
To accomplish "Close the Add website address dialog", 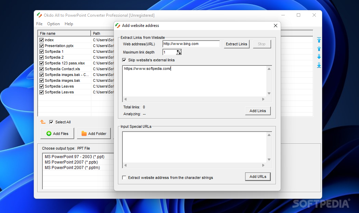I will coord(276,26).
